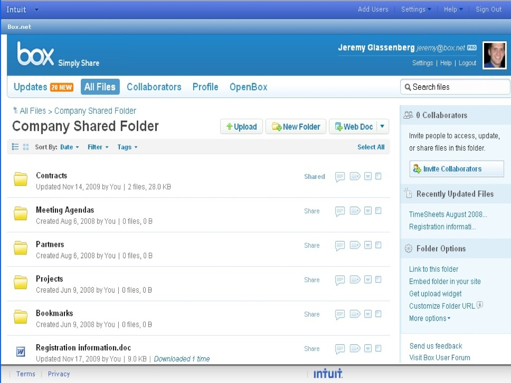Check the Bookmarks folder checkbox
Viewport: 511px width, 383px height.
[378, 314]
